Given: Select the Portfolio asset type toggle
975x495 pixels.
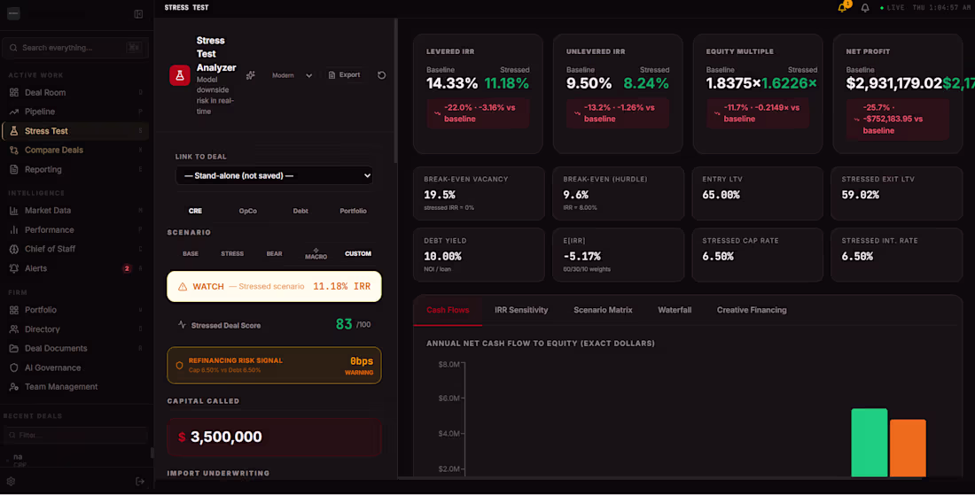Looking at the screenshot, I should [353, 211].
